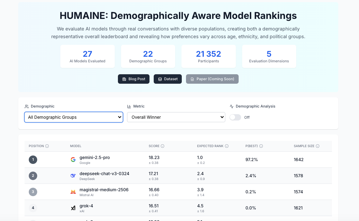This screenshot has height=221, width=359.
Task: Click the people icon beside Demographic label
Action: coord(27,106)
